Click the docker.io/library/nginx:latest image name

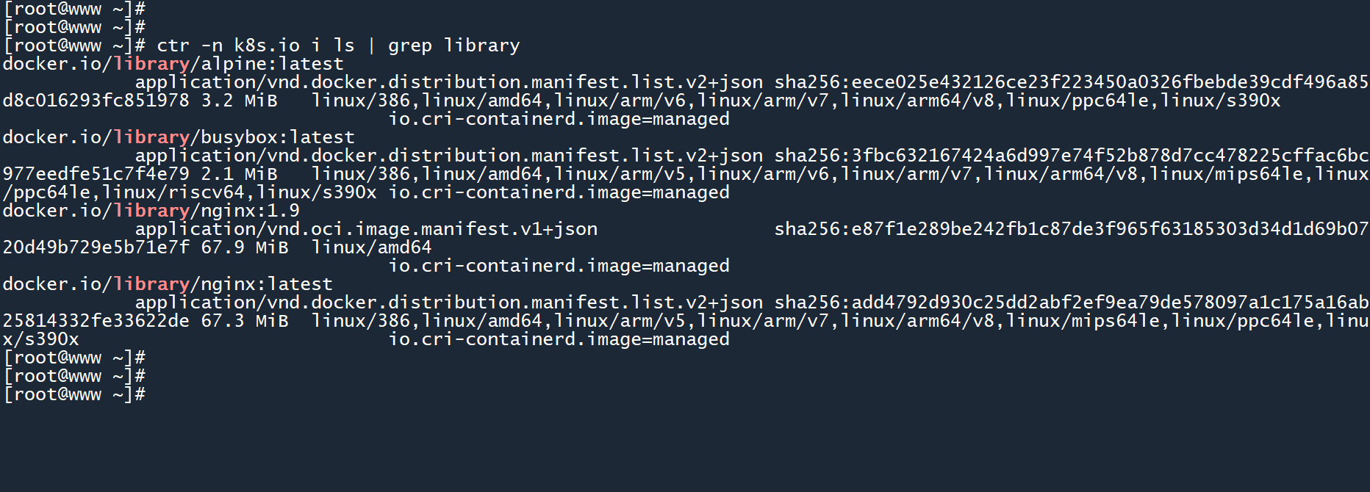[168, 284]
